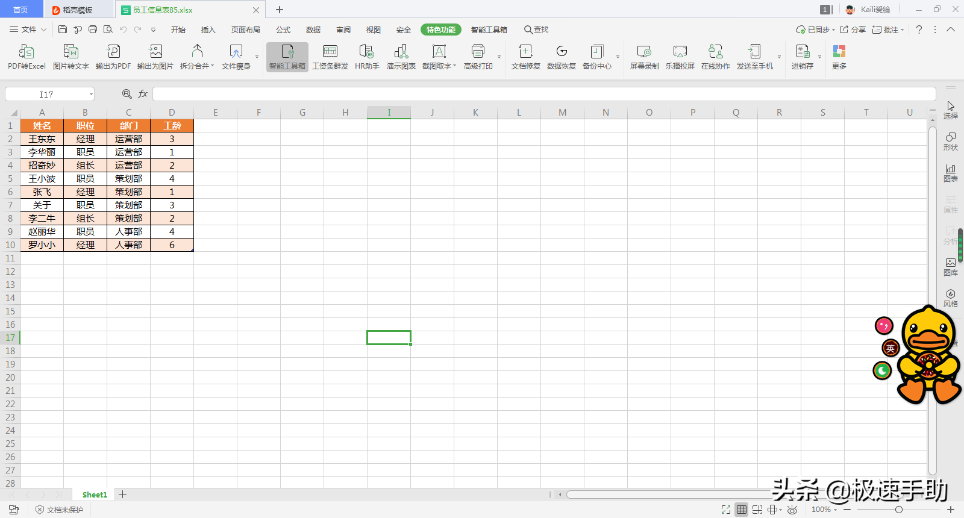Switch to the 公式 tab
The height and width of the screenshot is (518, 964).
pos(283,30)
